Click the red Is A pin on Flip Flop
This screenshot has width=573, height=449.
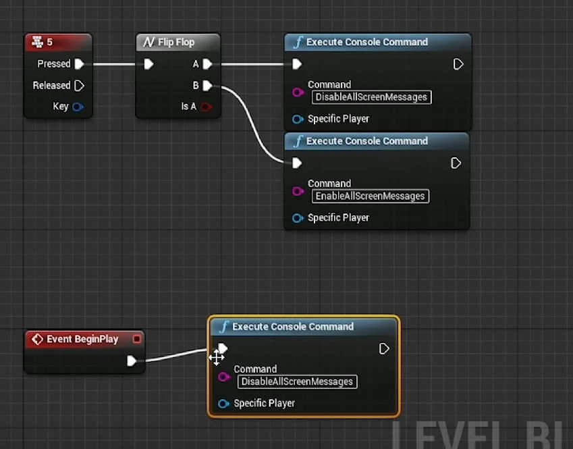207,106
